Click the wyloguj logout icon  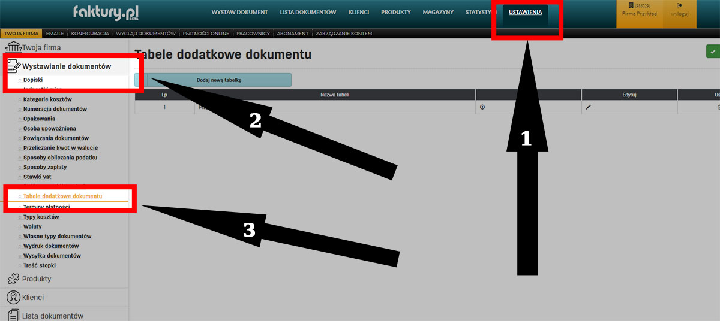(679, 5)
